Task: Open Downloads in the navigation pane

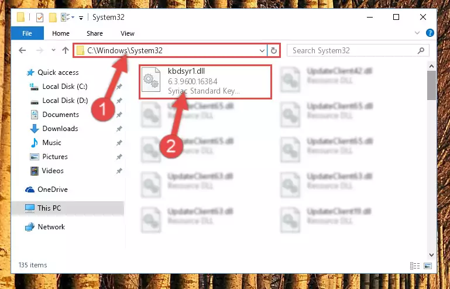Action: pyautogui.click(x=60, y=129)
